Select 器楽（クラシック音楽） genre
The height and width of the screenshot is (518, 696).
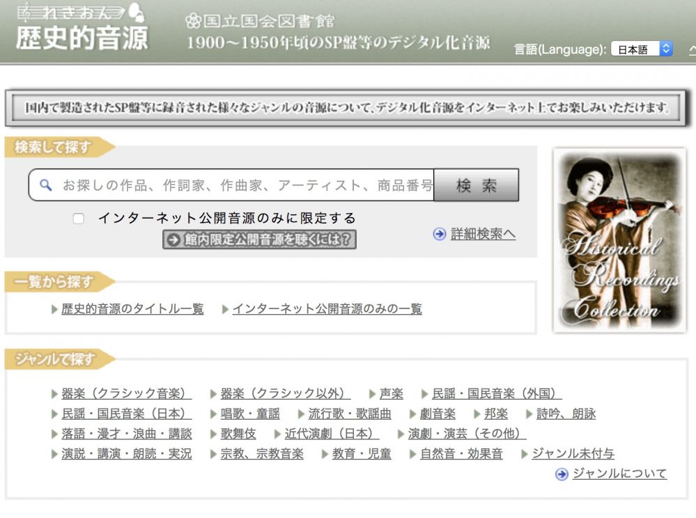coord(127,394)
